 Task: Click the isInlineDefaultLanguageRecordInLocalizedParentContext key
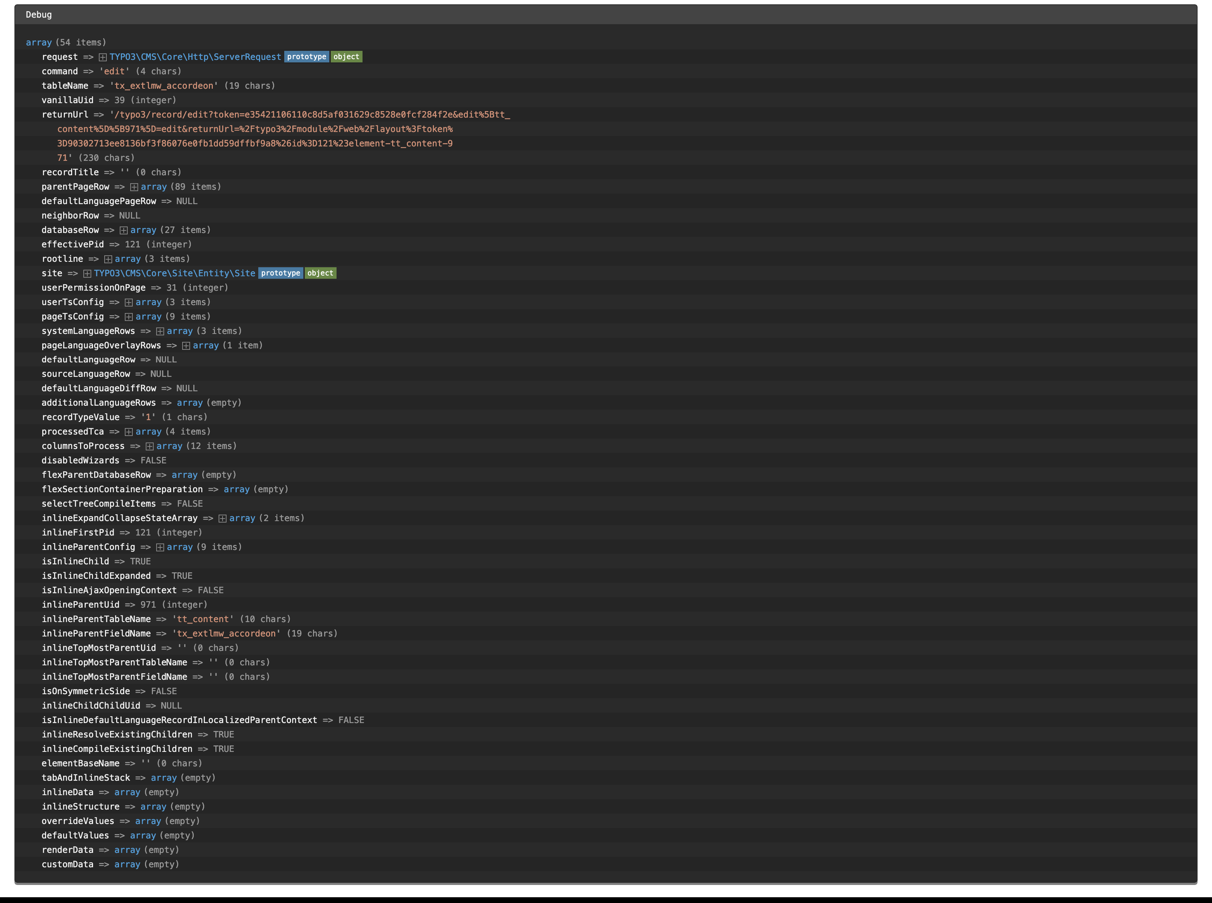[179, 720]
